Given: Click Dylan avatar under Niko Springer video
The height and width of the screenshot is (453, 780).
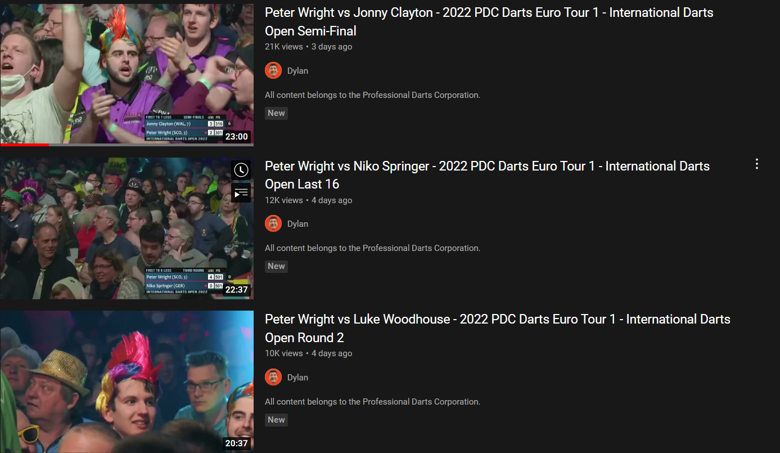Looking at the screenshot, I should 273,223.
